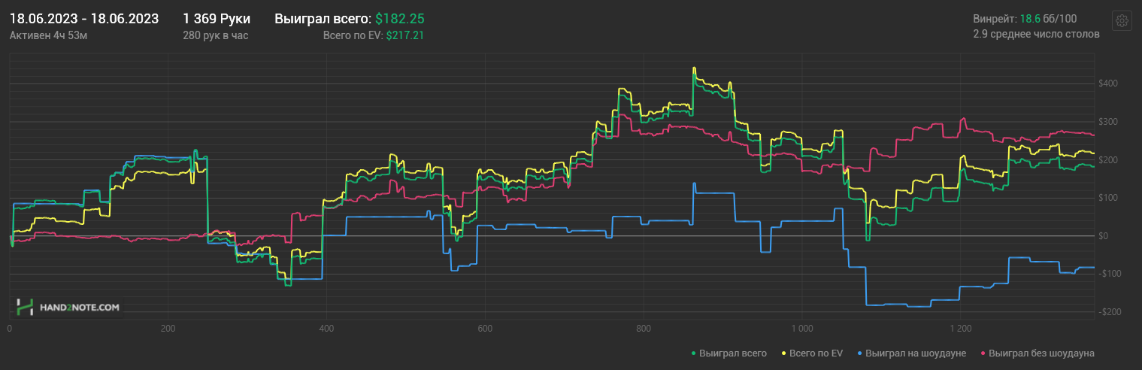Click the EV total value $217.21
1142x370 pixels.
(x=405, y=35)
